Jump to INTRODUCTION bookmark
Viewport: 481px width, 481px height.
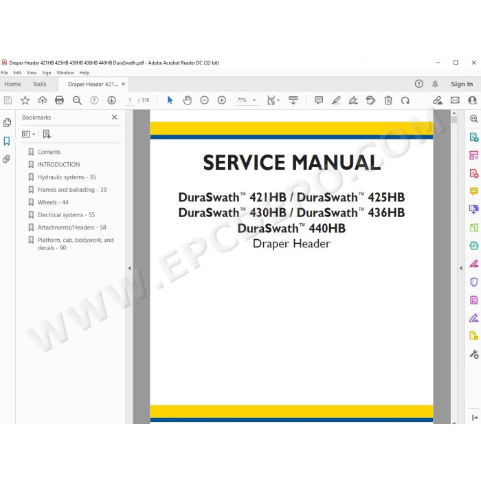pyautogui.click(x=58, y=164)
